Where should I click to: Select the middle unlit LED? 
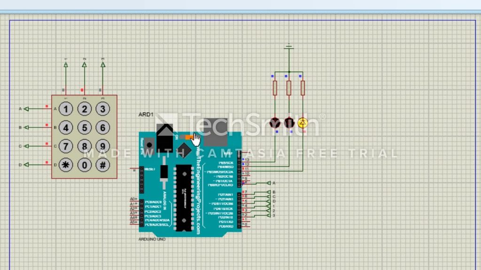[x=289, y=123]
